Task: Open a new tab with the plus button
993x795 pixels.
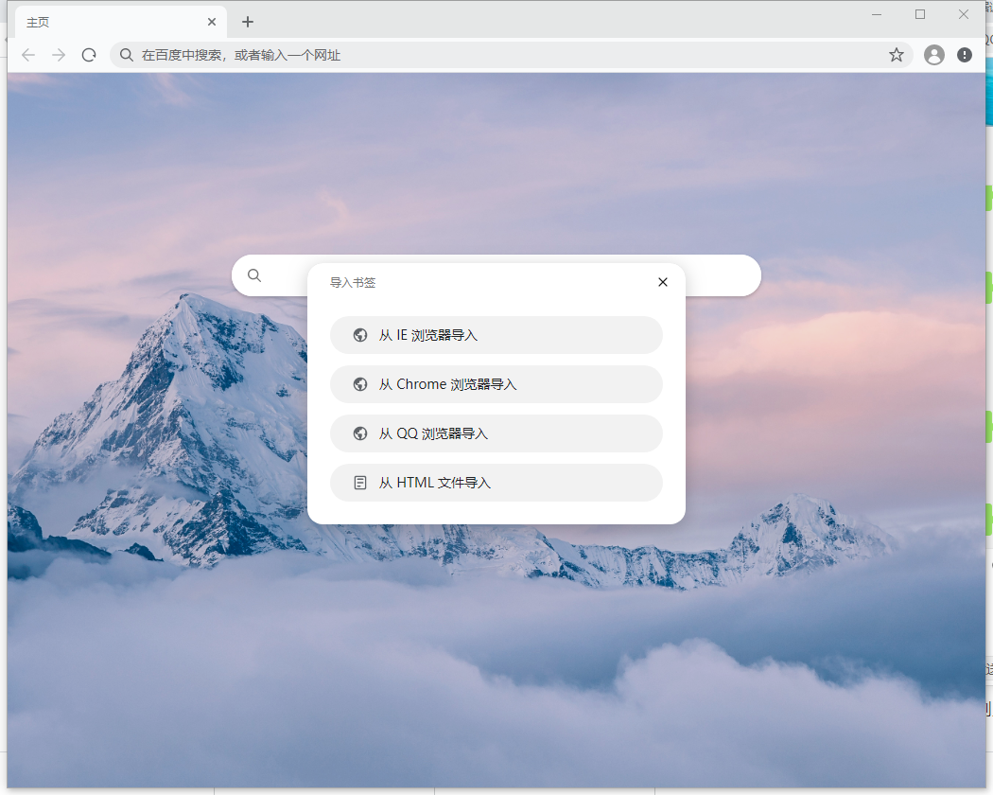Action: [248, 22]
